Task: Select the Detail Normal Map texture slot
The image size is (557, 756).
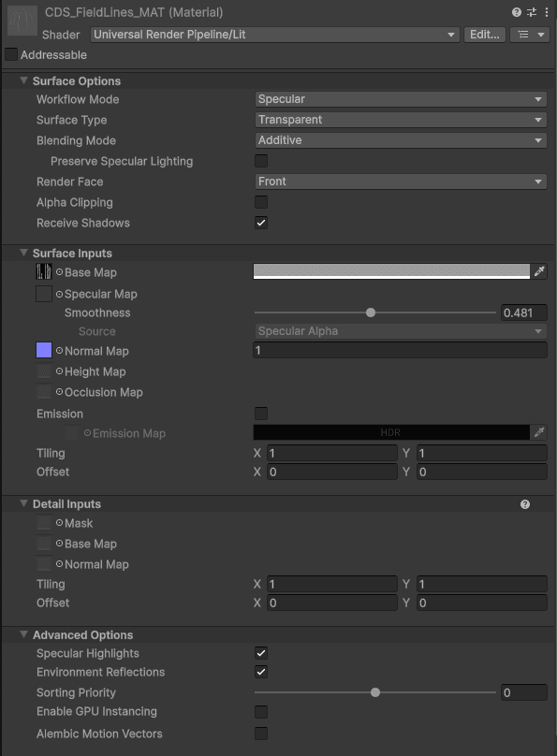Action: point(44,564)
